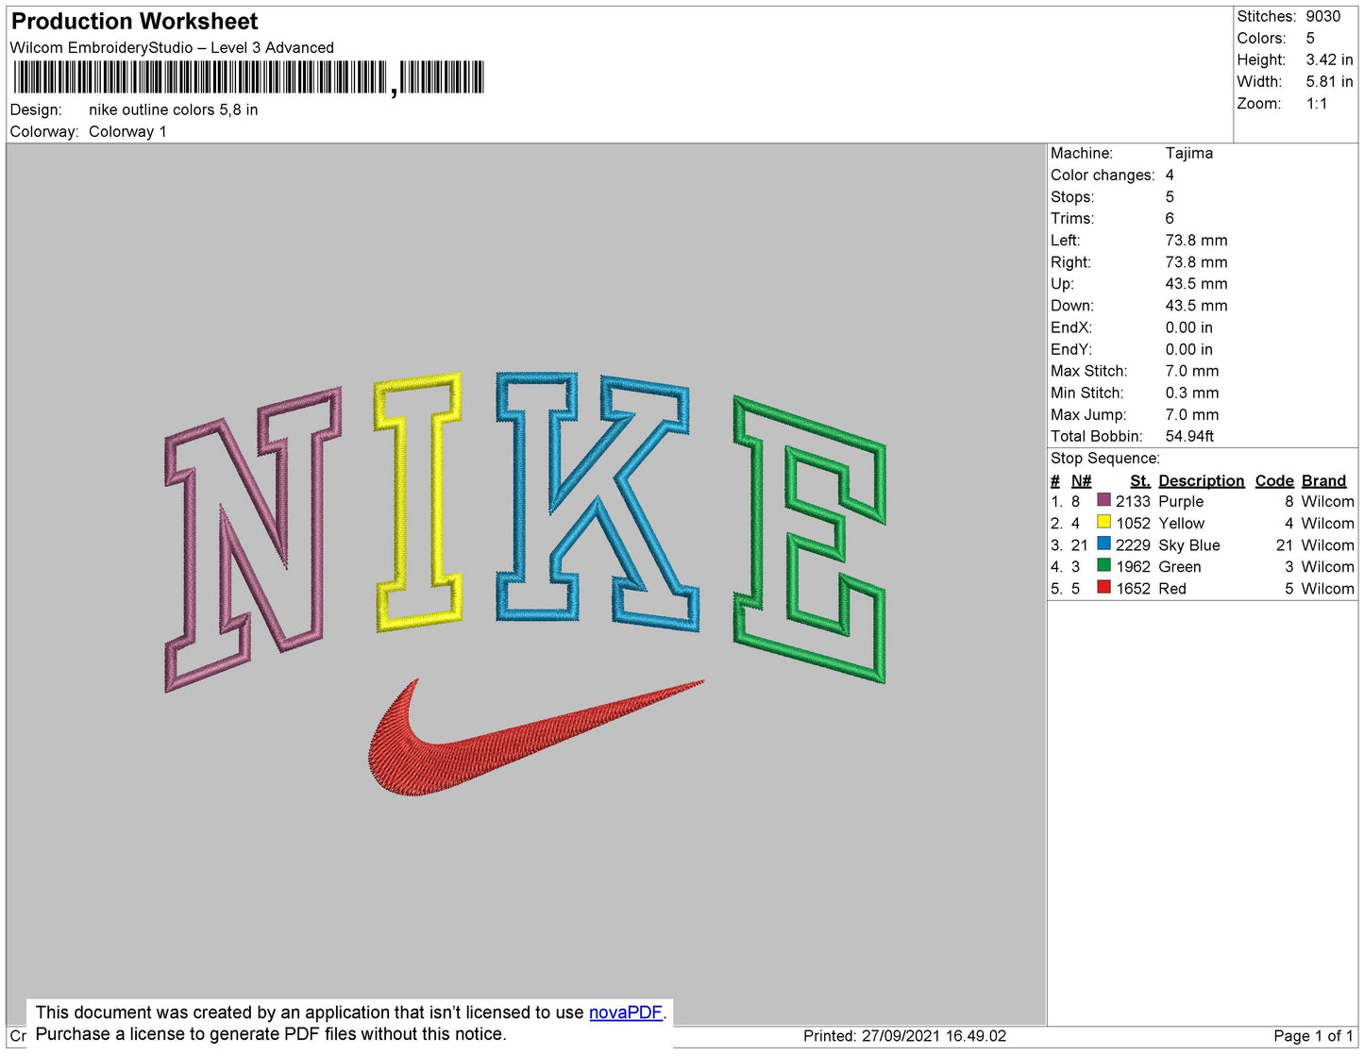The image size is (1364, 1054).
Task: Click the zoom value '1:1'
Action: (1317, 104)
